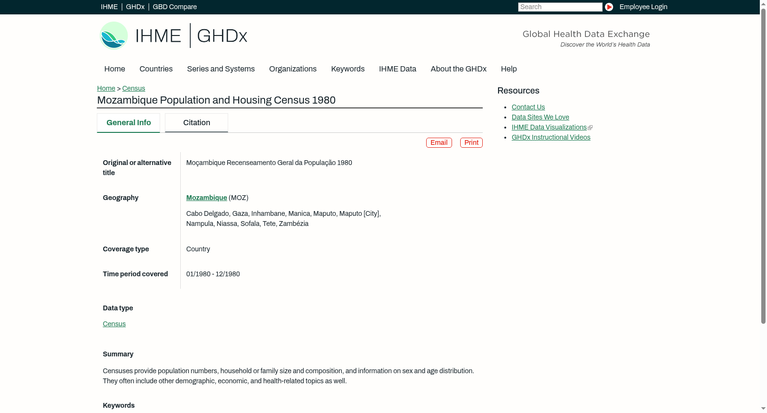The height and width of the screenshot is (413, 767).
Task: Open IHME Data Visualizations link
Action: [x=549, y=127]
